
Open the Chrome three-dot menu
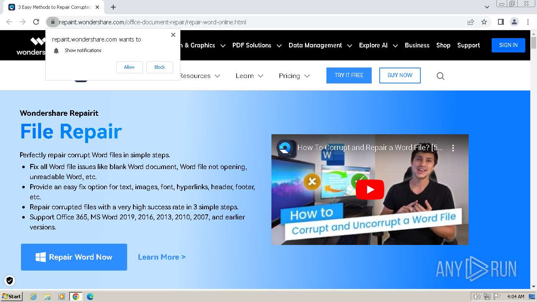pyautogui.click(x=527, y=22)
